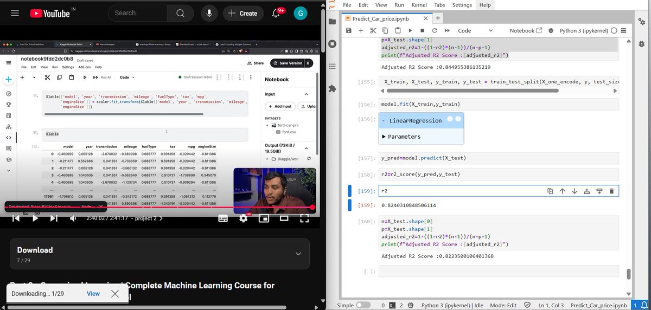651x310 pixels.
Task: Go to the previous video
Action: 16,218
